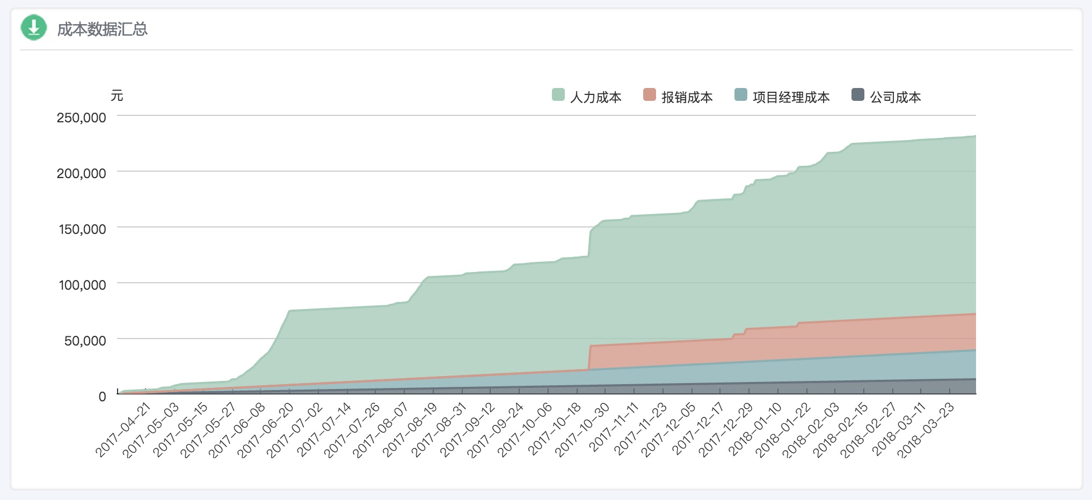
Task: Click the 报销成本 legend label
Action: coord(687,97)
